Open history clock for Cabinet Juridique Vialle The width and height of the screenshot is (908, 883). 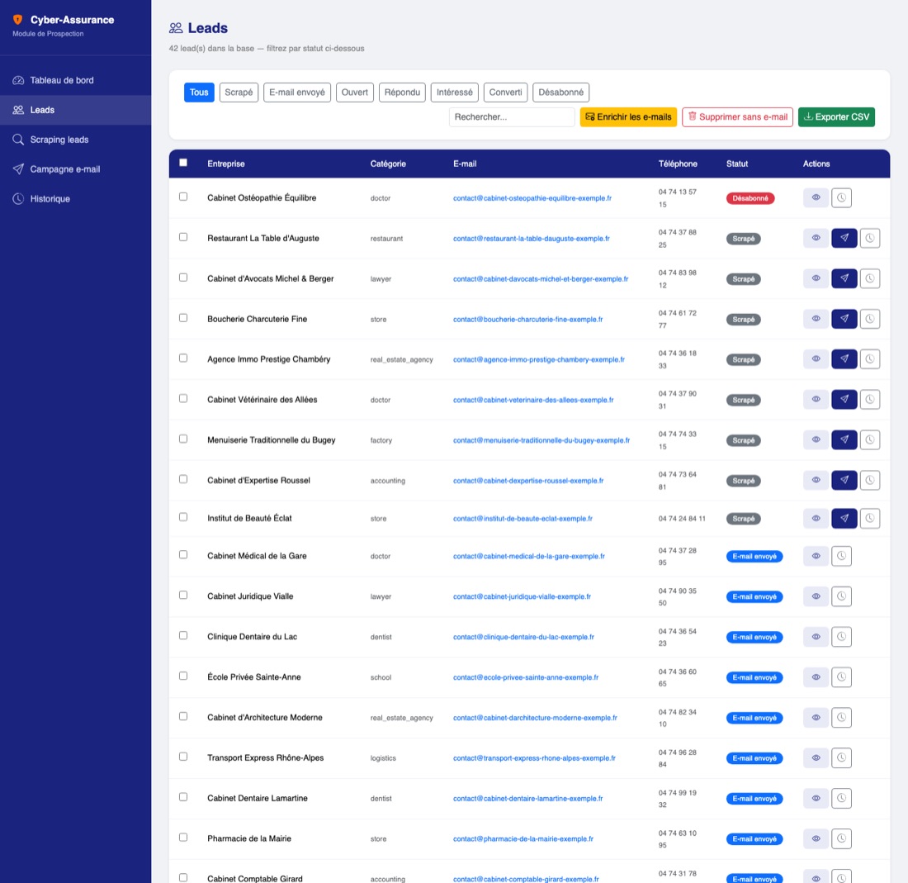click(841, 596)
